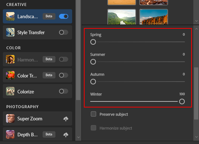Select the Color Transfer filter row
This screenshot has width=199, height=144.
click(37, 75)
